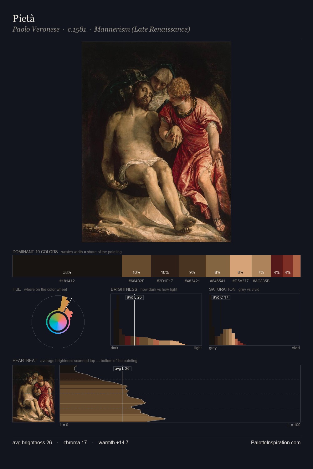Click the 'avg L 26' label in Brightness histogram
This screenshot has width=313, height=469.
[134, 297]
